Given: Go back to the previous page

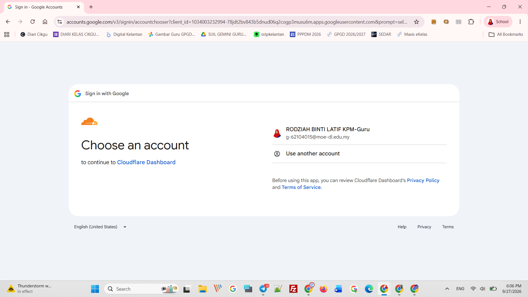Looking at the screenshot, I should (8, 22).
